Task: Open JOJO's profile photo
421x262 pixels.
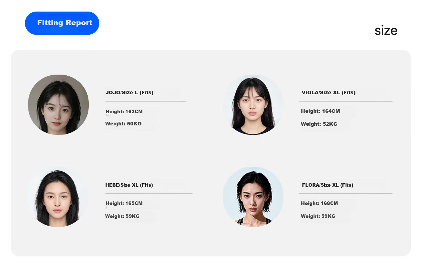Action: (58, 104)
